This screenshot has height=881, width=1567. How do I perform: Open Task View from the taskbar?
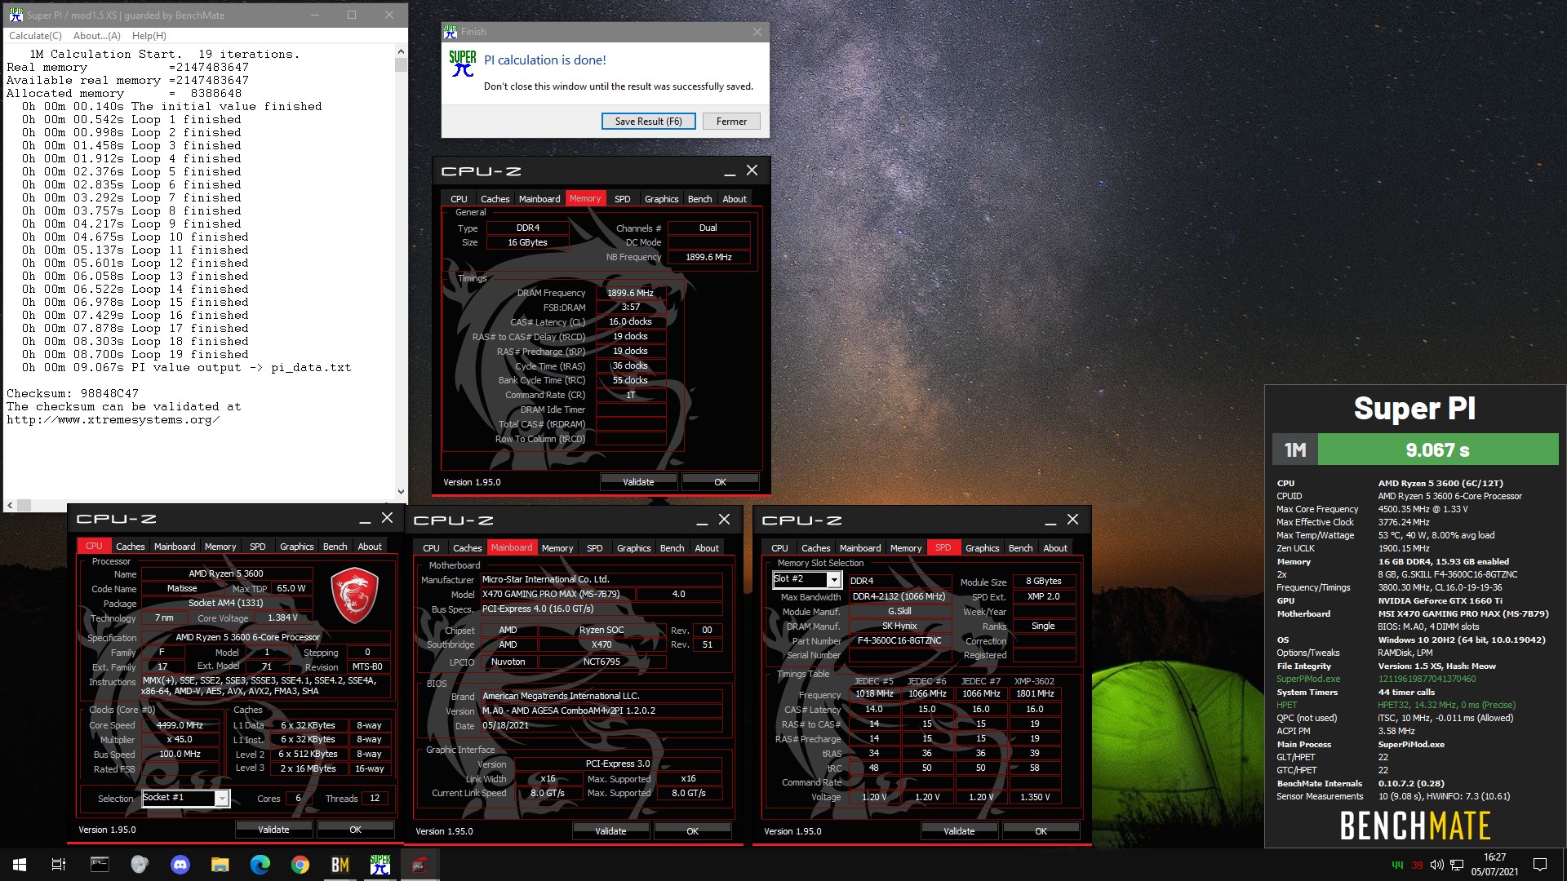[59, 865]
